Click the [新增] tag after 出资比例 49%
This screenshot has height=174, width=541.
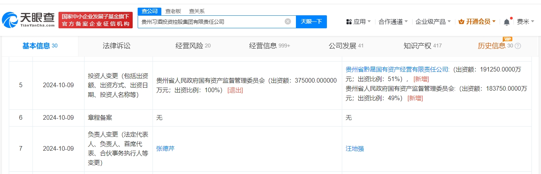415,98
